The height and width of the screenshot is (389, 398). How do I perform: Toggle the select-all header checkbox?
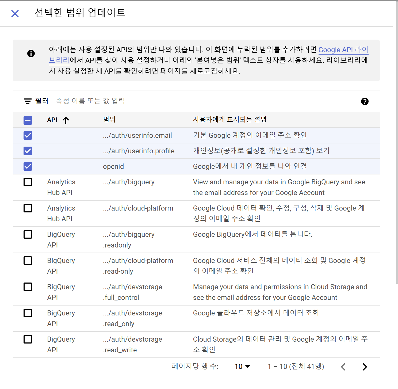coord(28,120)
